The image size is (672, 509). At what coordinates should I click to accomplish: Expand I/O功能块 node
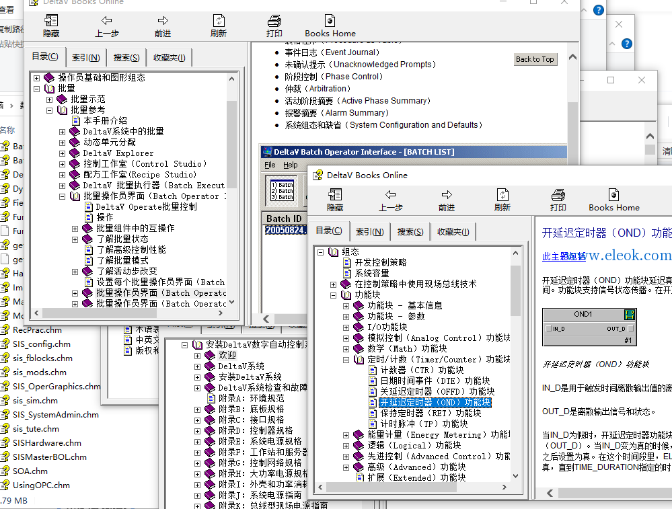click(x=346, y=327)
